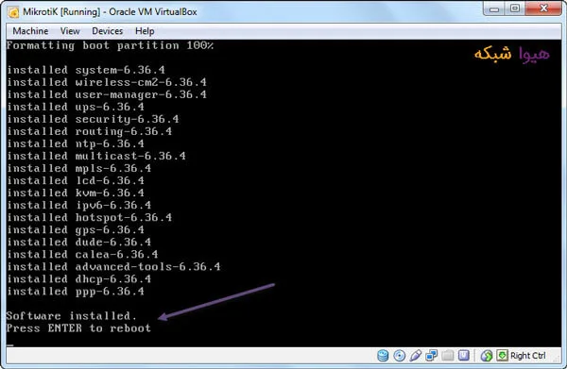The width and height of the screenshot is (567, 369).
Task: Click the 'installed kvm-6.36.4' line
Action: click(76, 193)
